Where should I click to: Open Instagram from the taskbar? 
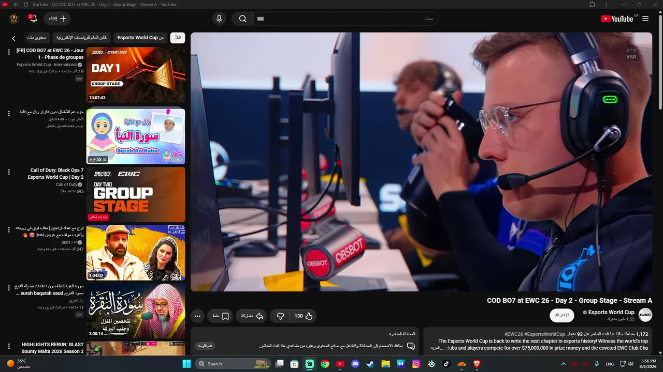tap(416, 364)
